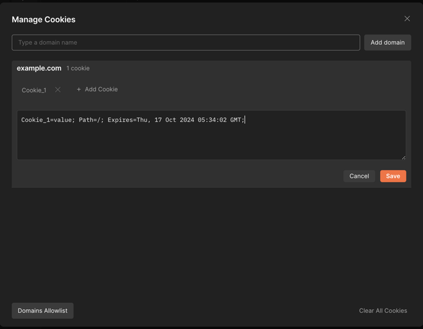
Task: Close the Manage Cookies dialog
Action: pyautogui.click(x=407, y=19)
